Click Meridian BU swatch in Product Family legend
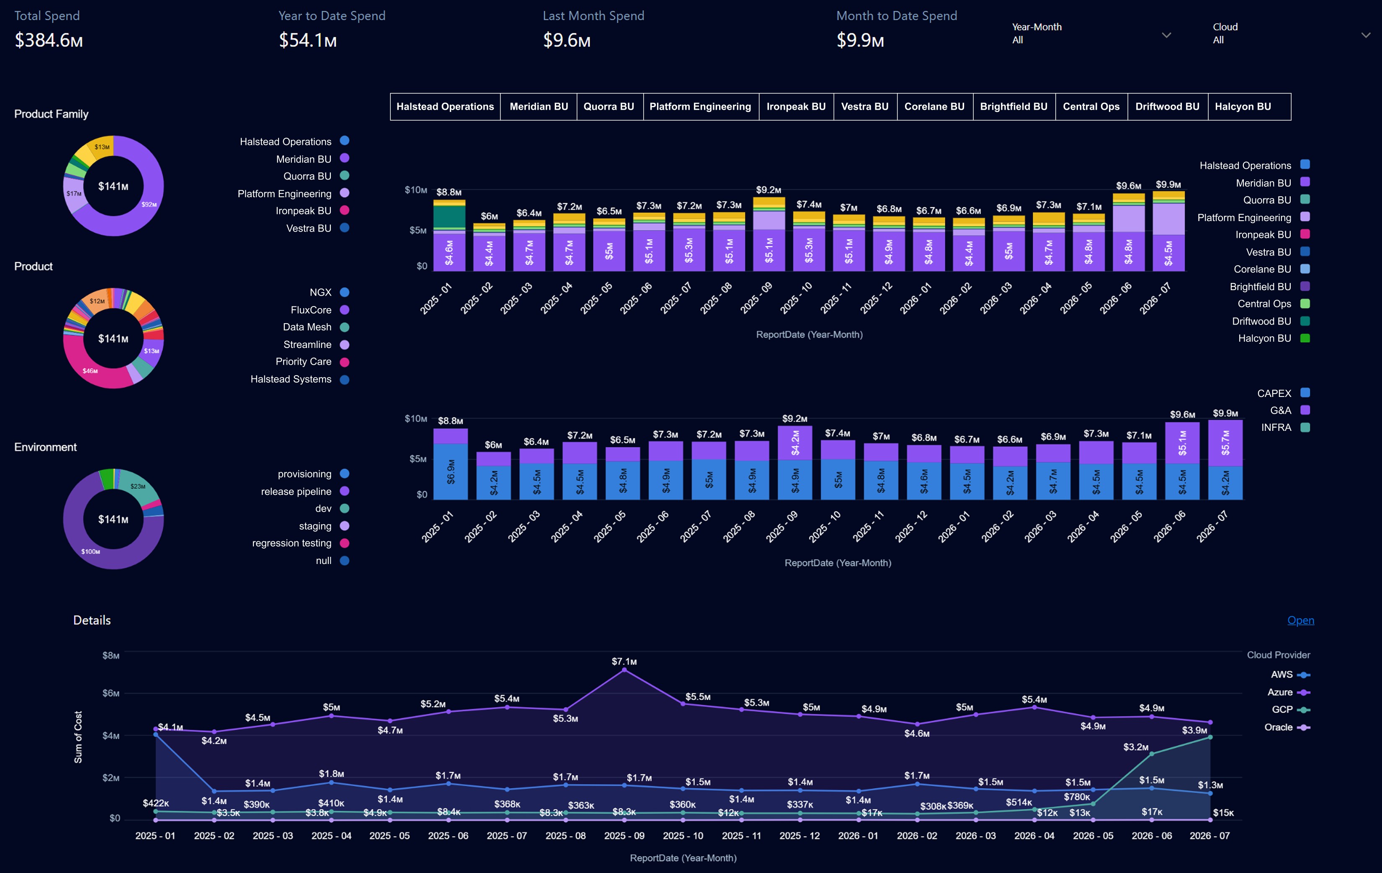The width and height of the screenshot is (1382, 873). (x=344, y=158)
